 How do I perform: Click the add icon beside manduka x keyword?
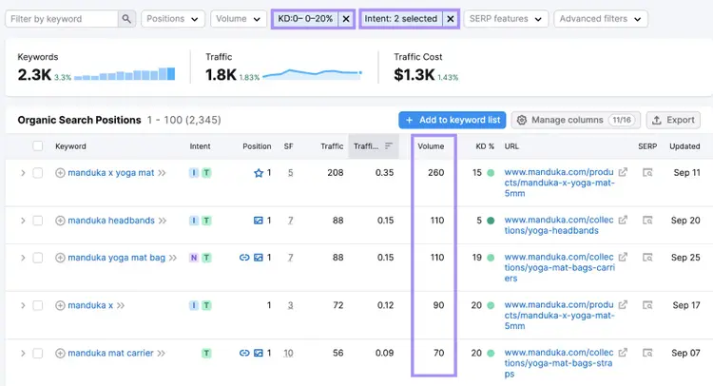[x=60, y=305]
